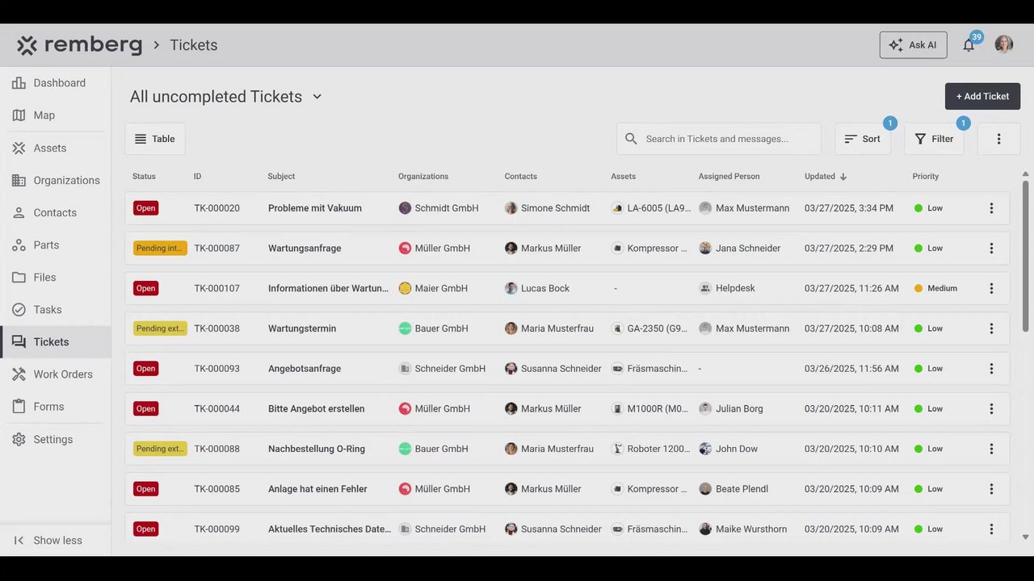Click Jana Schneider assignee avatar

point(705,249)
